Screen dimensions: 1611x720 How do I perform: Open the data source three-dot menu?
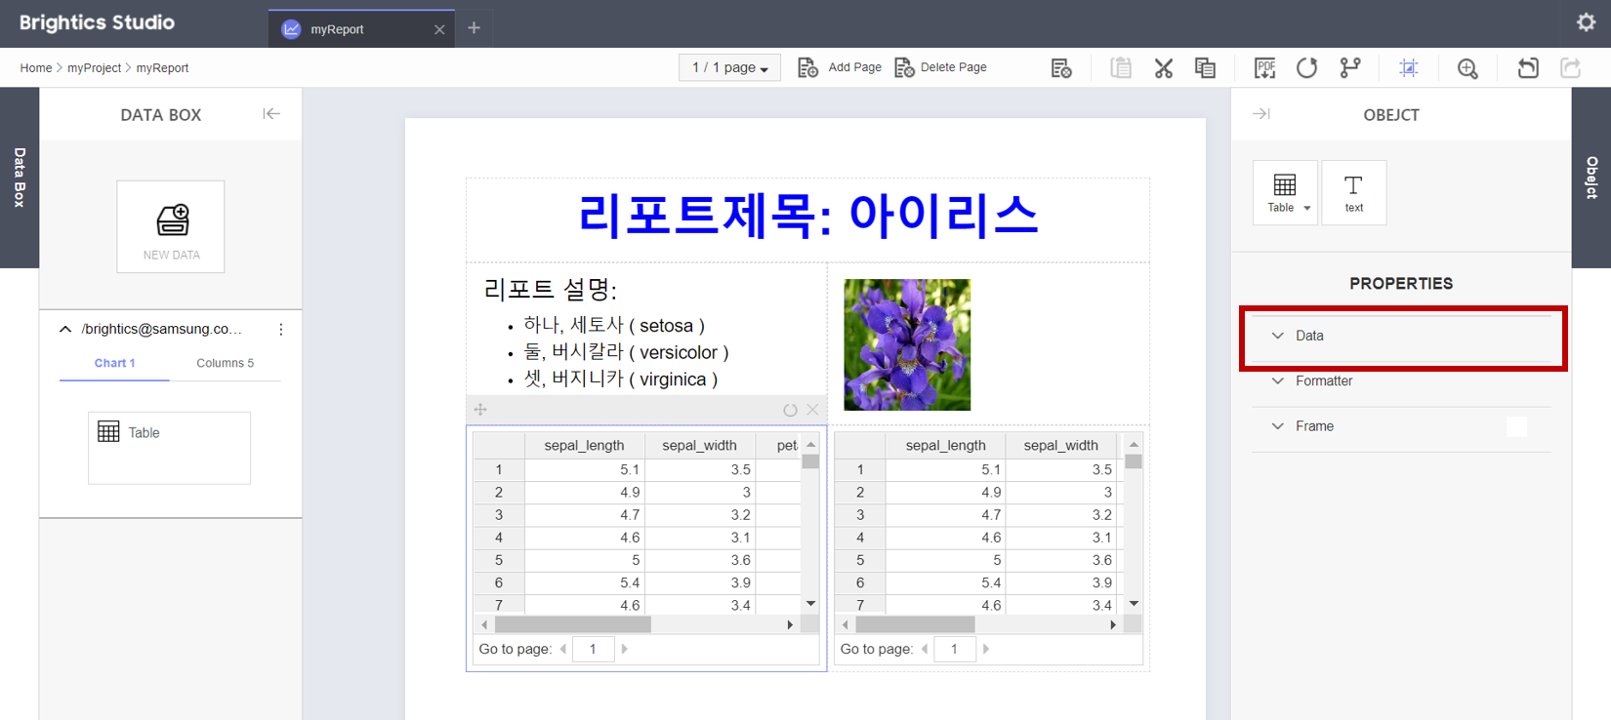(281, 330)
